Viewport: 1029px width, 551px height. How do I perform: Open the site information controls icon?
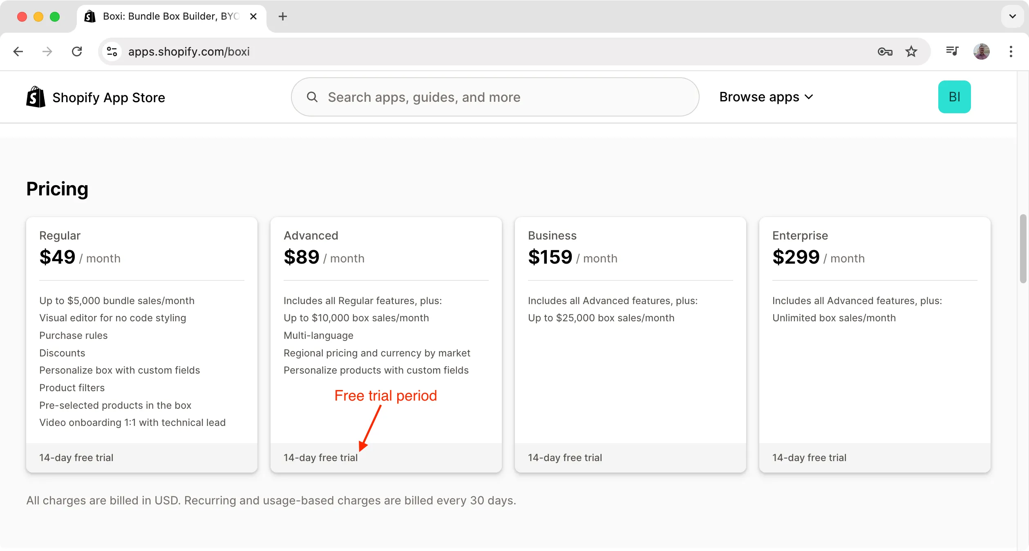tap(112, 52)
